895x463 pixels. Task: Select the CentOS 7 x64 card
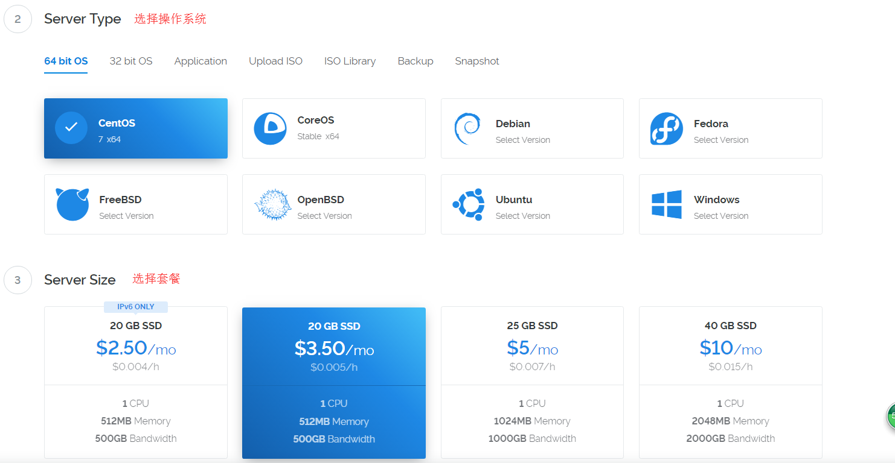[136, 128]
